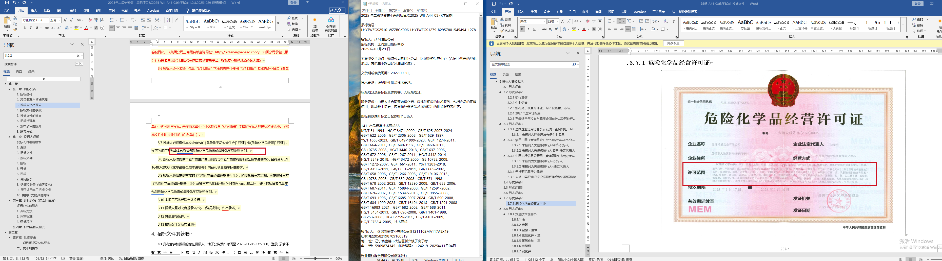The image size is (942, 261).
Task: Open the font name dropdown in left Word
Action: pyautogui.click(x=47, y=20)
